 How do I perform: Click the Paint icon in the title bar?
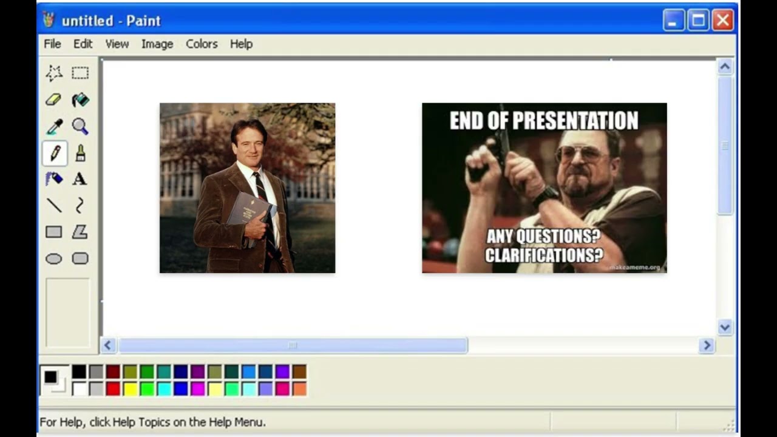point(49,20)
